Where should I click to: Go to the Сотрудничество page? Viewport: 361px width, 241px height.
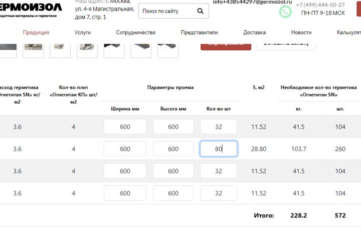tap(136, 33)
